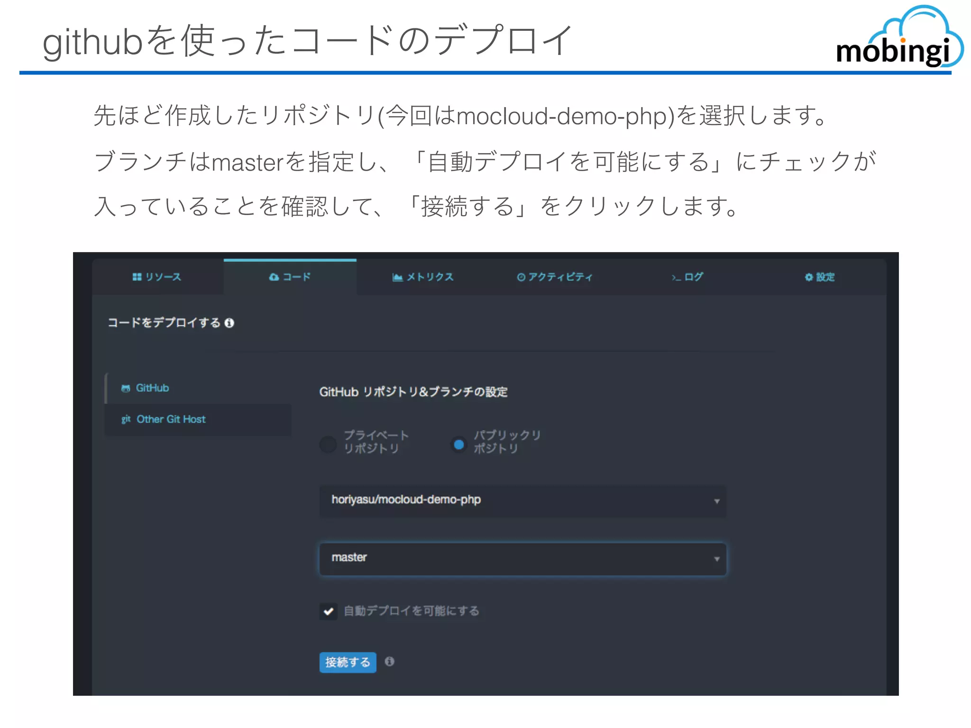The height and width of the screenshot is (728, 971).
Task: Open the リソース tab
Action: click(x=157, y=277)
